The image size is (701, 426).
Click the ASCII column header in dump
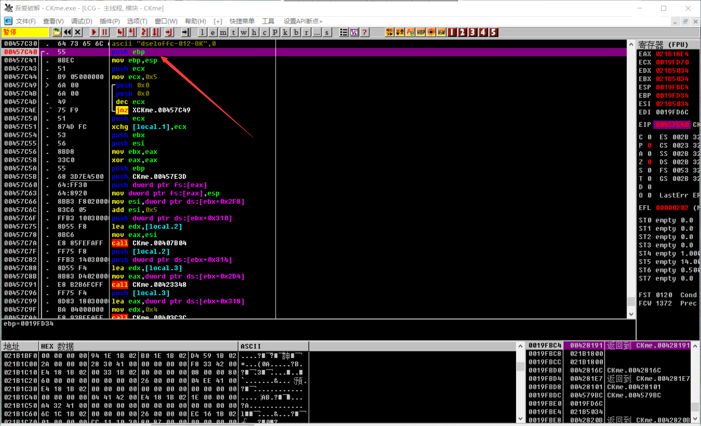coord(274,346)
